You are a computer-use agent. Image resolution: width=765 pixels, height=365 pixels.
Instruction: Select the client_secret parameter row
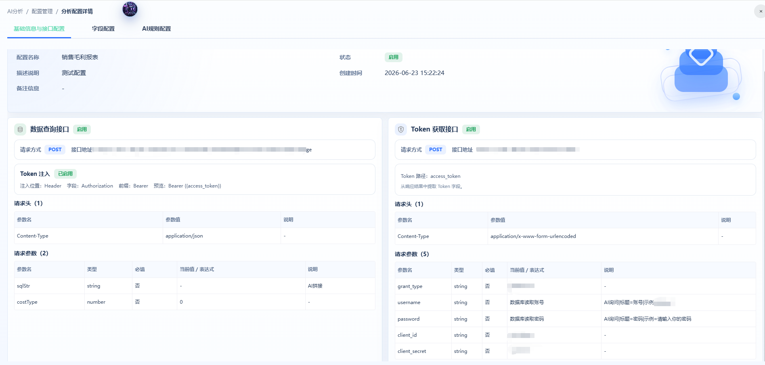tap(575, 351)
